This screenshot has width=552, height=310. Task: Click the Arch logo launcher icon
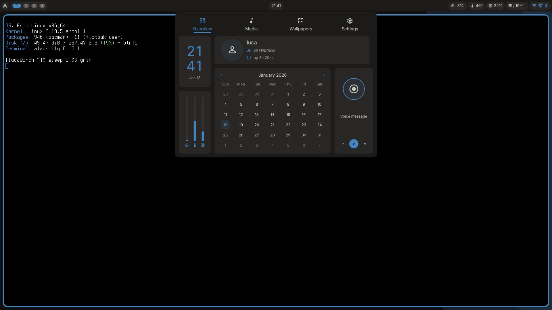(5, 5)
